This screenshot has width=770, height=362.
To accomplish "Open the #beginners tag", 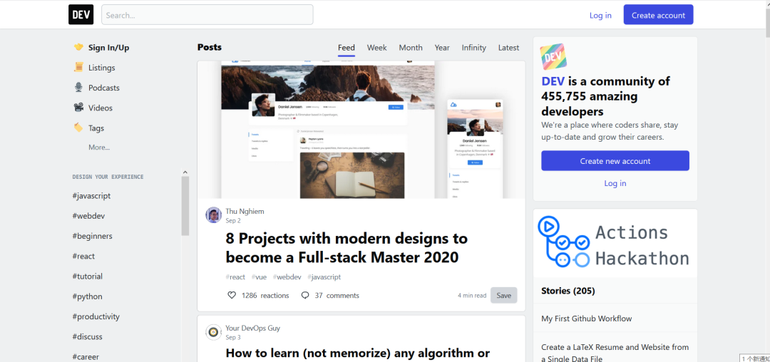I will 92,236.
